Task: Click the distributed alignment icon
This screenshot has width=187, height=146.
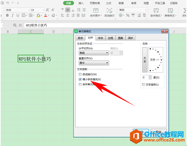Action: tap(83, 15)
